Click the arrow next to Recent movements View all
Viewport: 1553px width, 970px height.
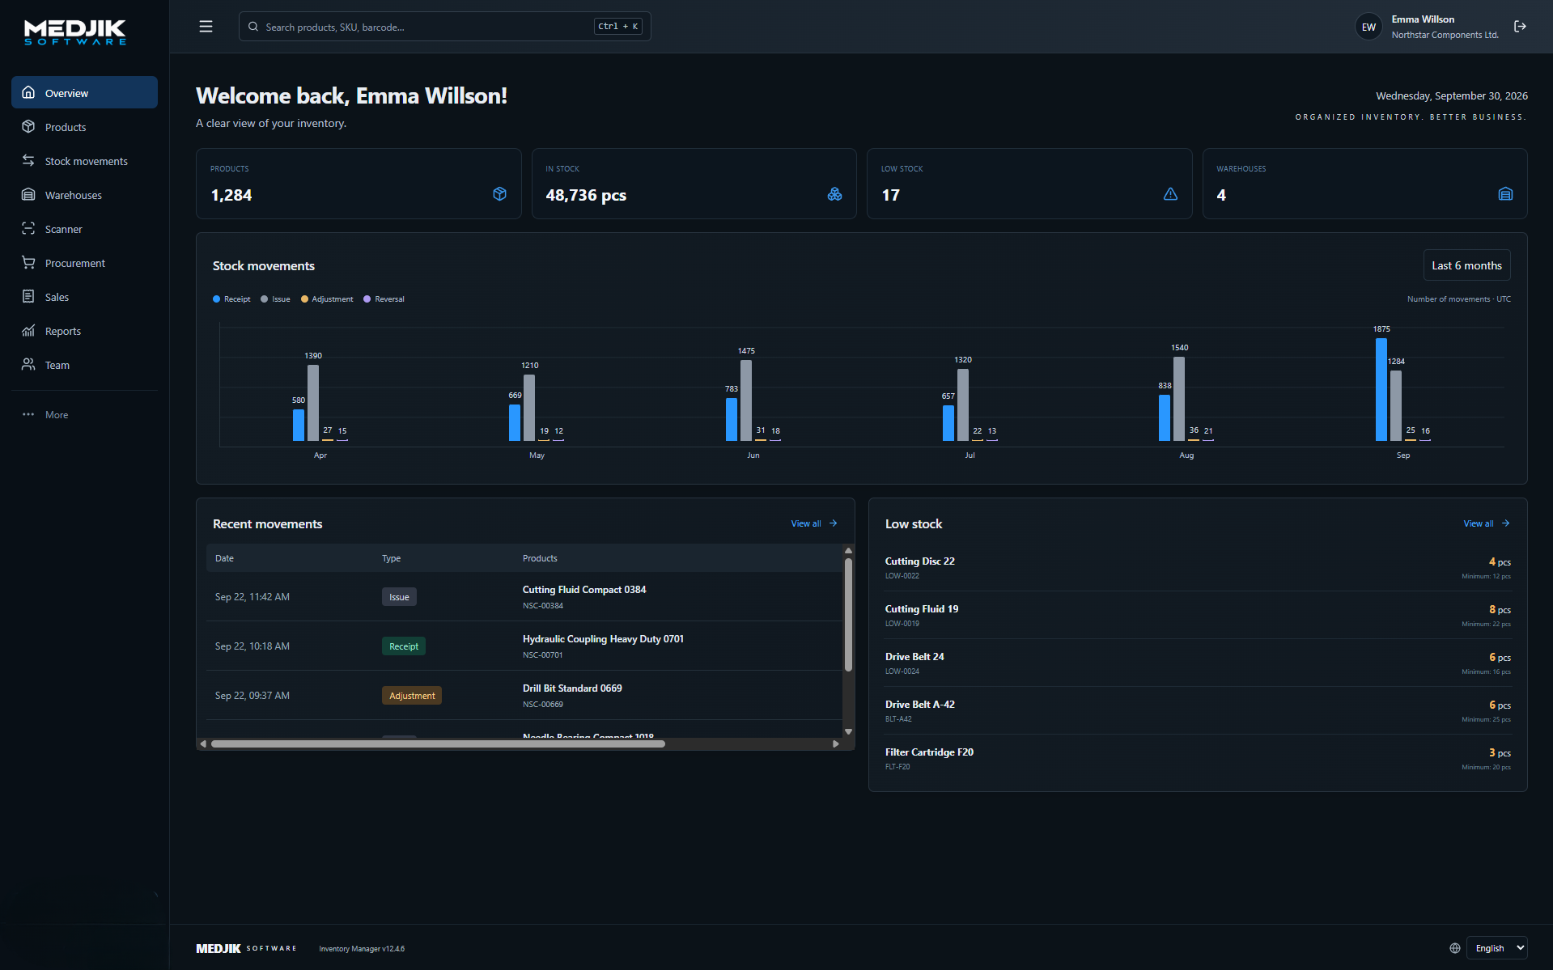(833, 523)
